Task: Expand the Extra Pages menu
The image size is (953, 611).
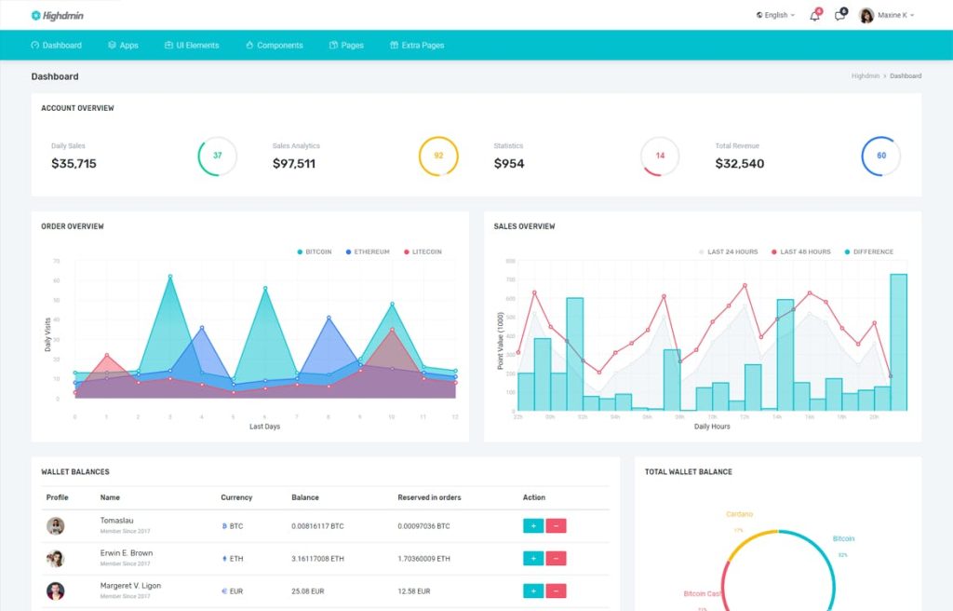Action: [416, 45]
